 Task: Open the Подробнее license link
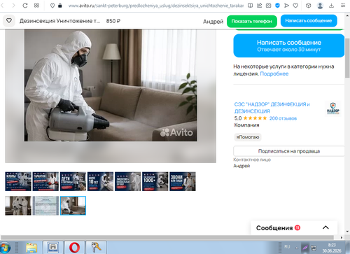pyautogui.click(x=274, y=73)
